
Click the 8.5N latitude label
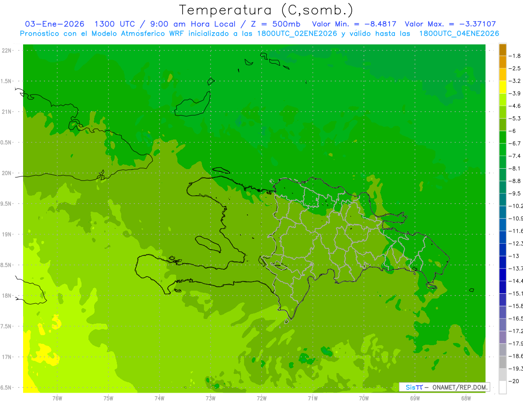coord(7,265)
